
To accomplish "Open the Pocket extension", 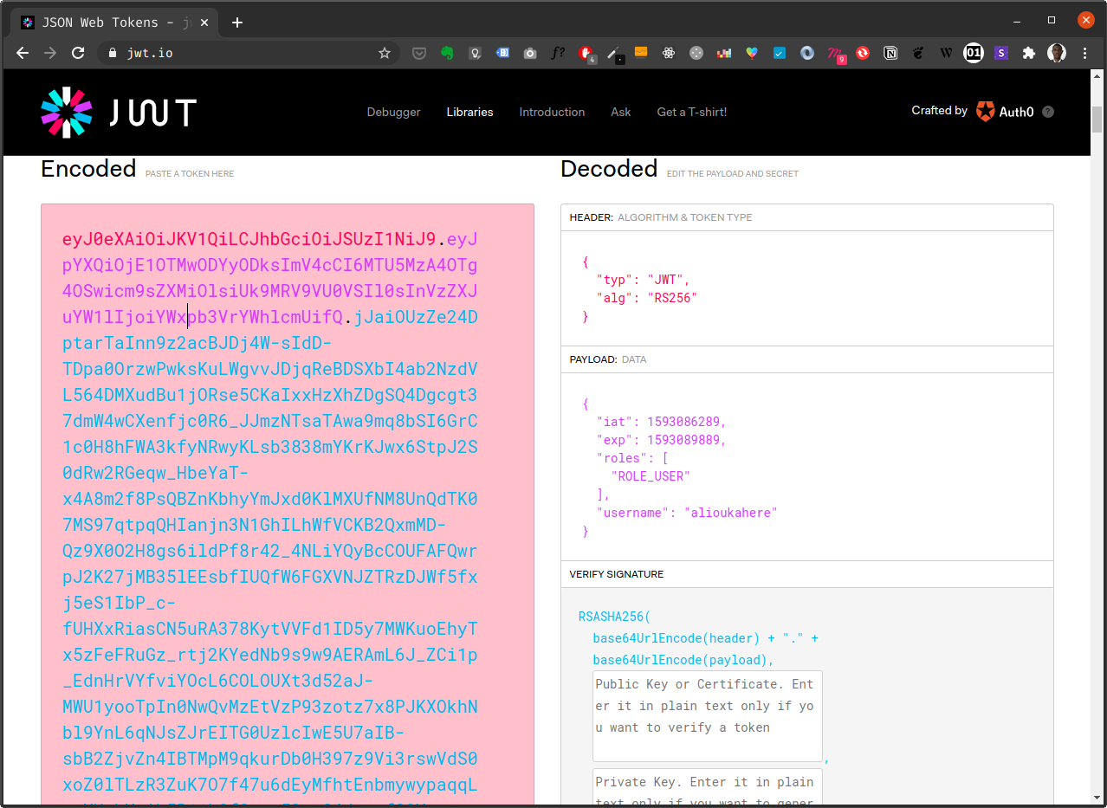I will 418,53.
